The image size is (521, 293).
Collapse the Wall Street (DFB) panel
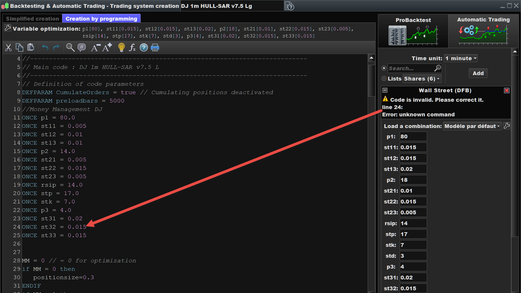385,90
